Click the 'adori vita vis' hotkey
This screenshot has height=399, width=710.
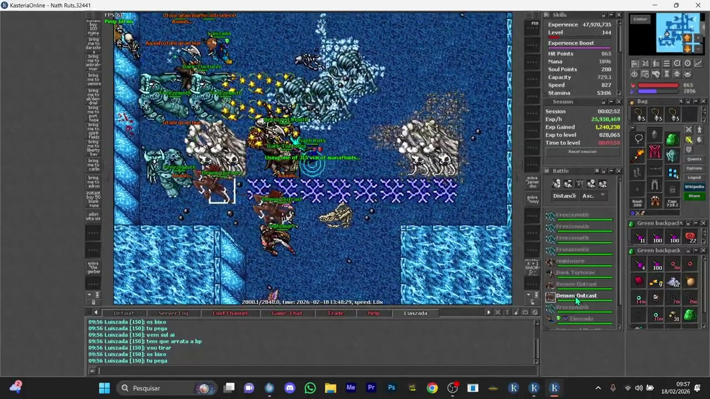click(x=94, y=217)
